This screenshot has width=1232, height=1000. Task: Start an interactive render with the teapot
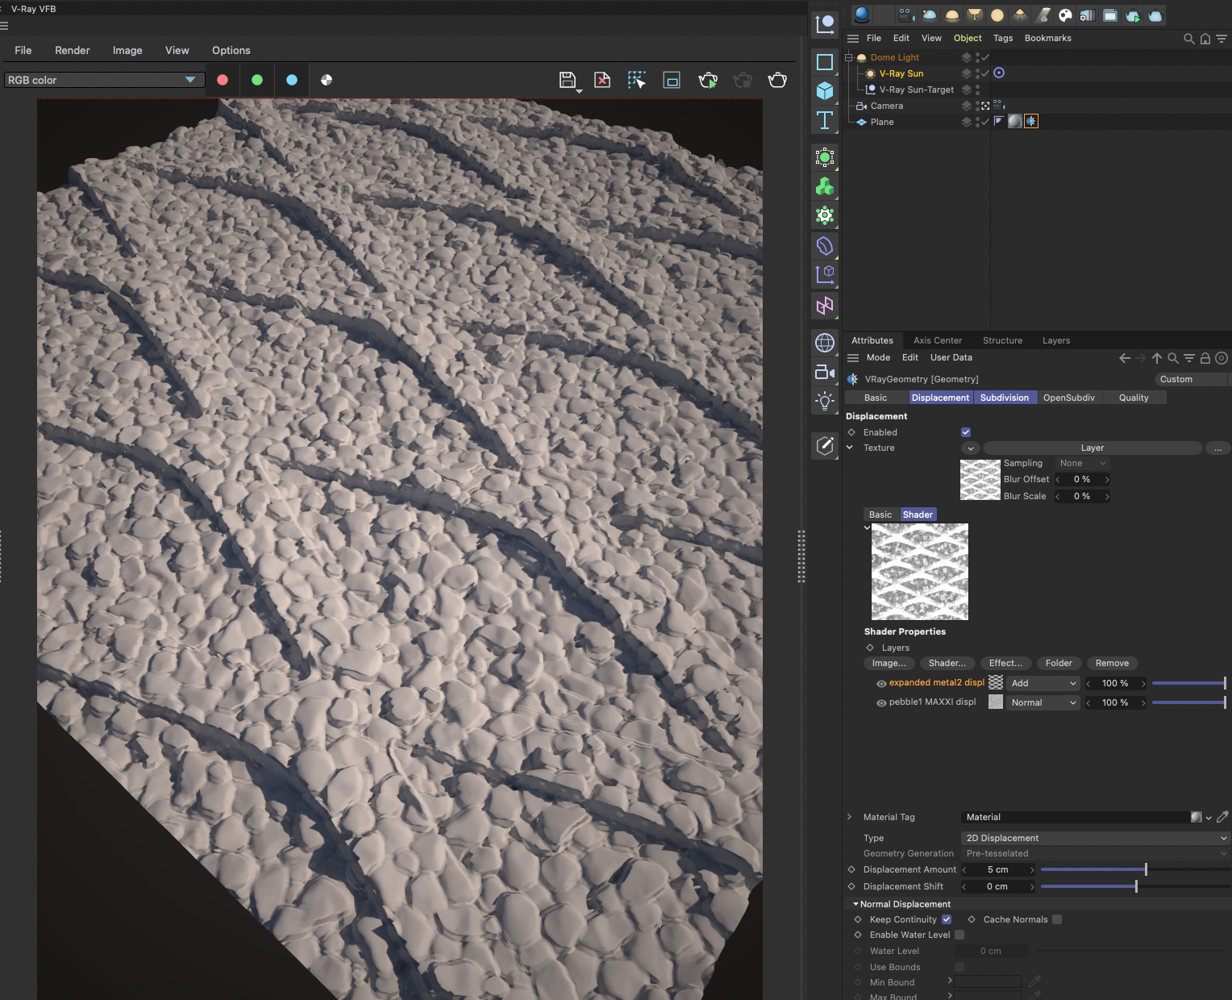[x=708, y=80]
